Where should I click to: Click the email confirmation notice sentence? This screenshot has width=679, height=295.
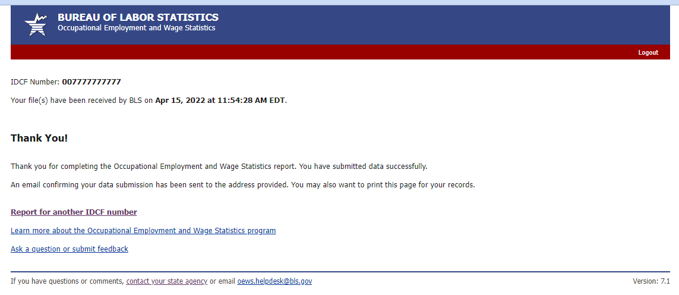[x=242, y=185]
